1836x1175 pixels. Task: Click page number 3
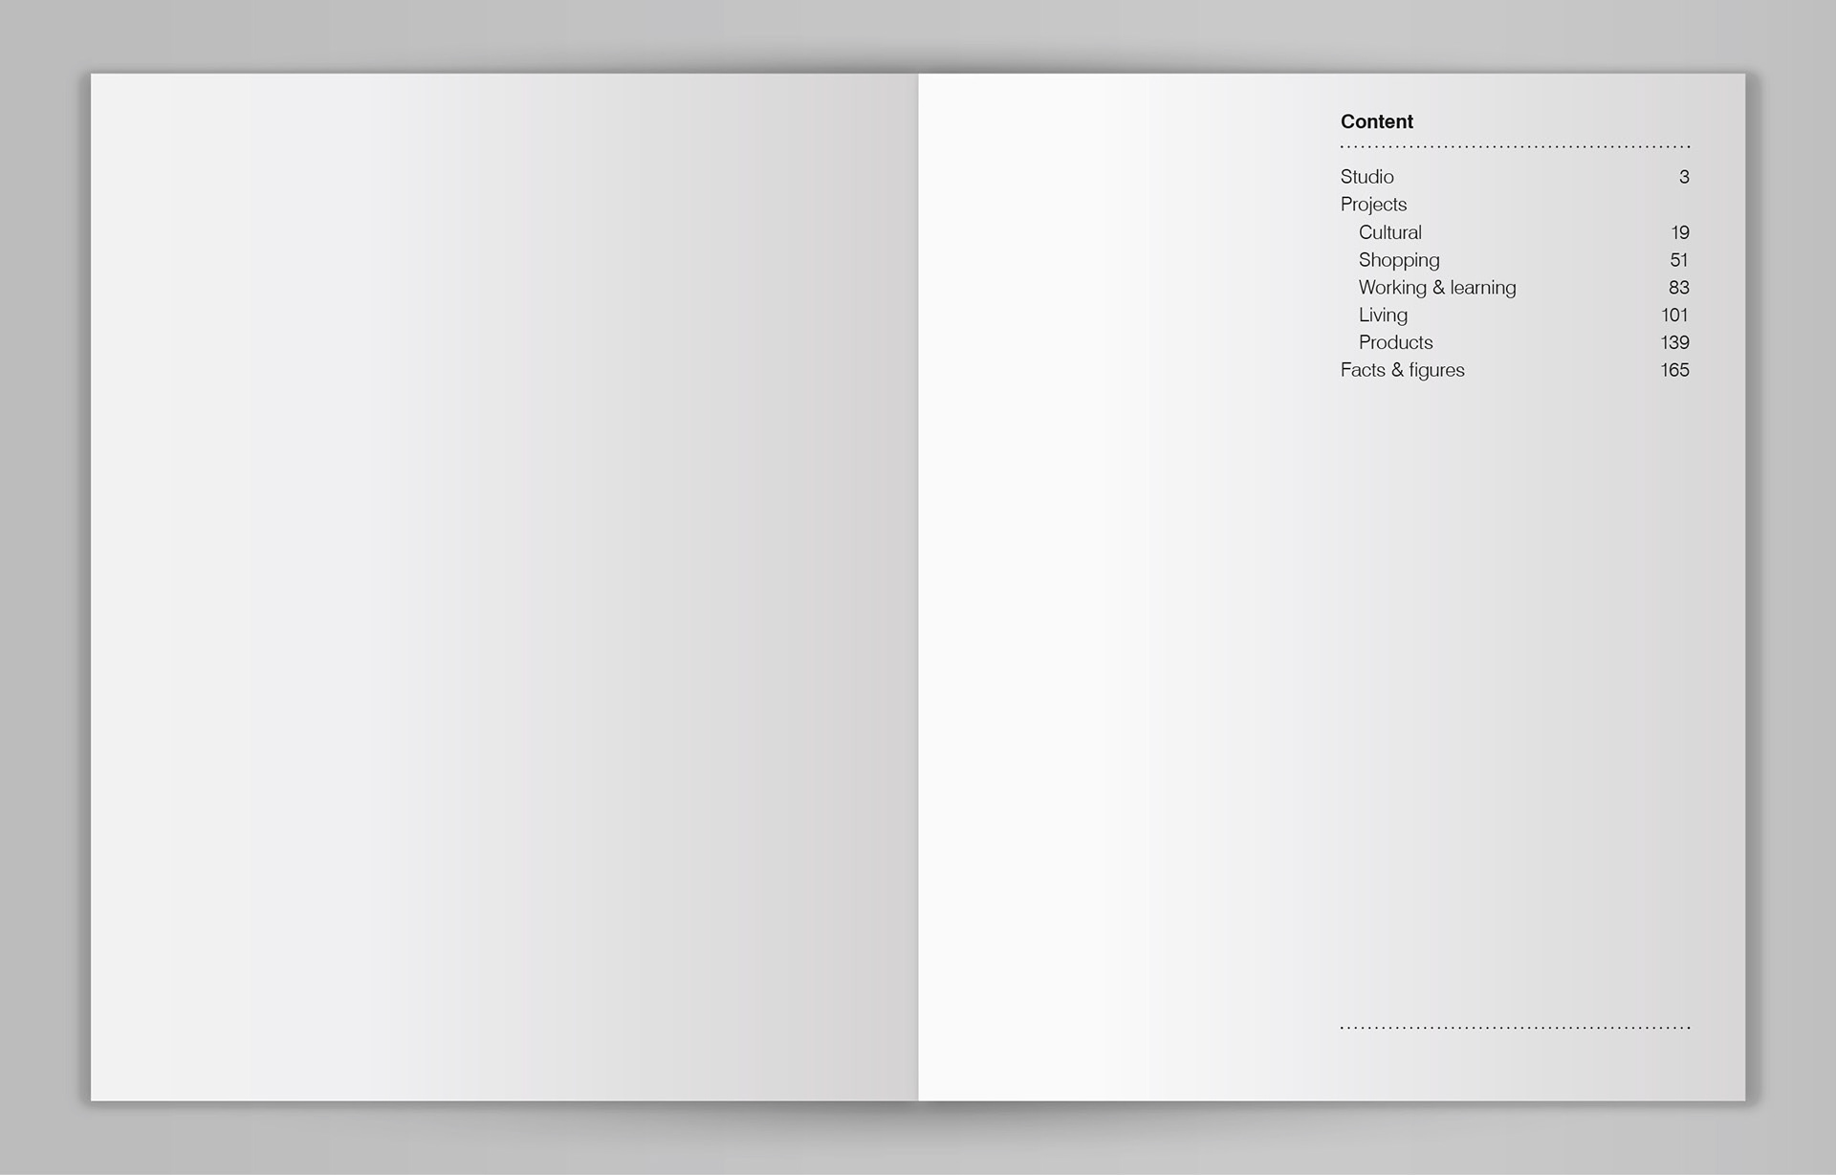point(1684,177)
